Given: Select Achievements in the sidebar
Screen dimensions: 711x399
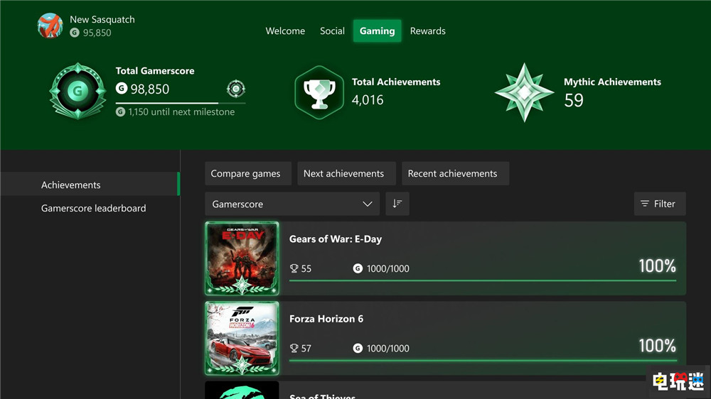Looking at the screenshot, I should [90, 184].
